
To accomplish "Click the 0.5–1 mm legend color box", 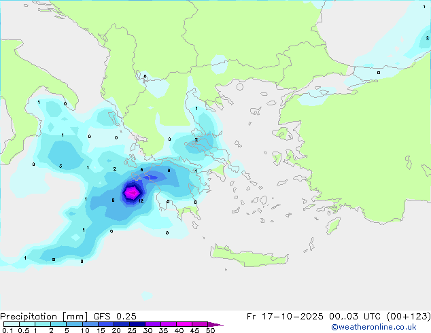I will click(x=27, y=324).
